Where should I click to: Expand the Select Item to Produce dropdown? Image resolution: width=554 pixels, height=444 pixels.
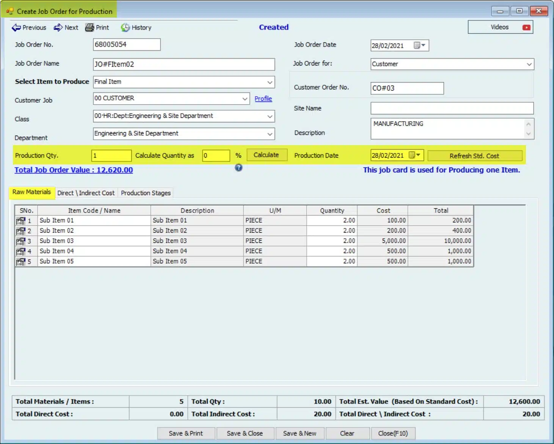(x=270, y=82)
